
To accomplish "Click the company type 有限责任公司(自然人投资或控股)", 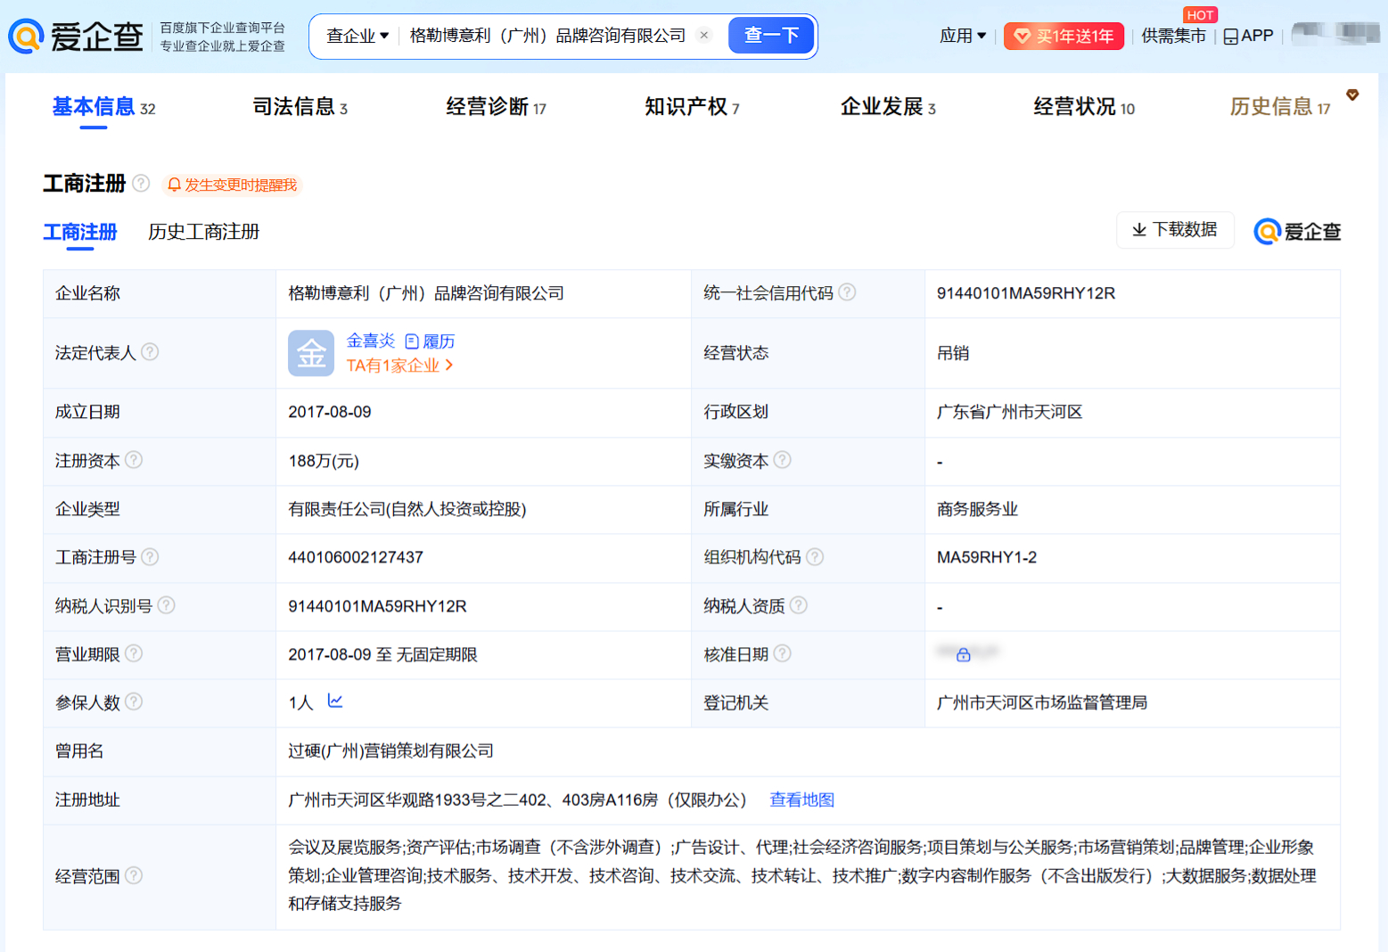I will (407, 509).
